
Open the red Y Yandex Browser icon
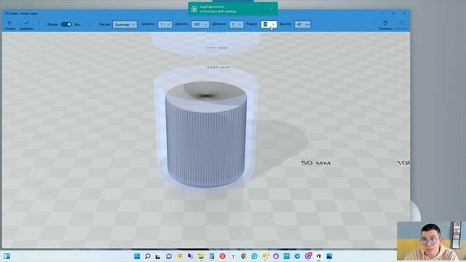pos(233,256)
